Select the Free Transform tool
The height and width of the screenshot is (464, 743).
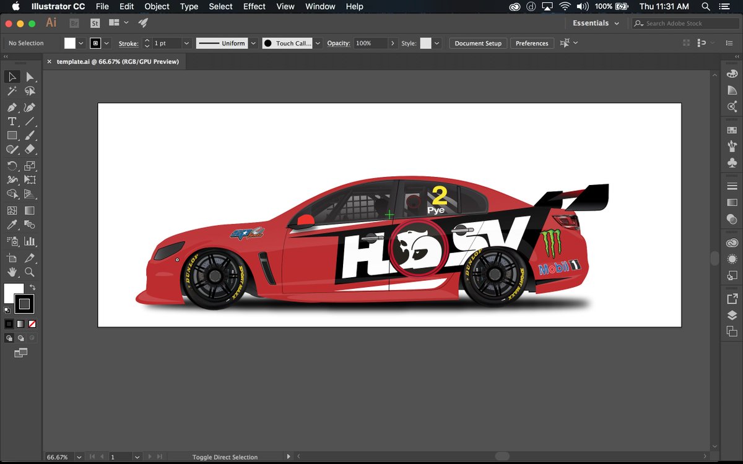click(x=29, y=180)
